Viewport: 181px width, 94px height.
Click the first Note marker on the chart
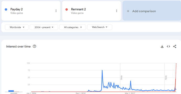tap(121, 78)
